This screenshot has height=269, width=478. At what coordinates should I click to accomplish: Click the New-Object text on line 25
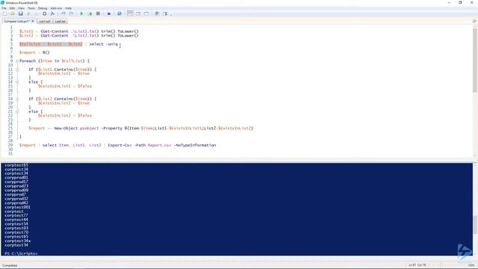pyautogui.click(x=66, y=129)
